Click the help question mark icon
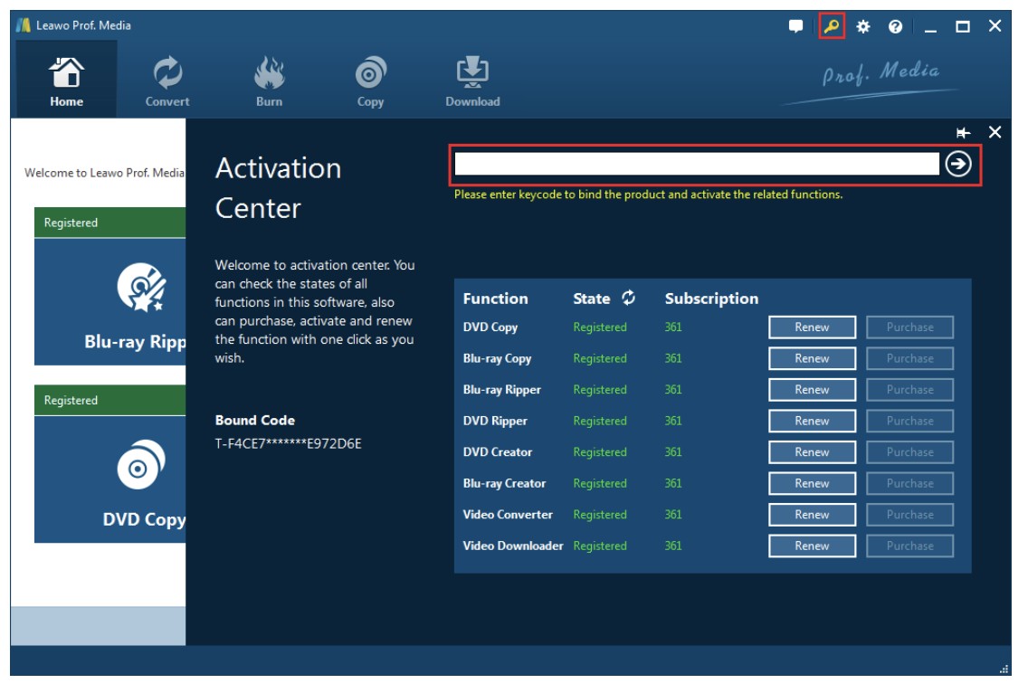 pos(895,27)
